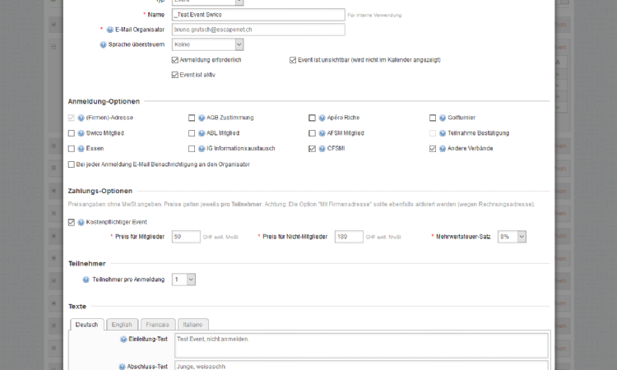
Task: Select the Deutsch text tab
Action: coord(86,325)
